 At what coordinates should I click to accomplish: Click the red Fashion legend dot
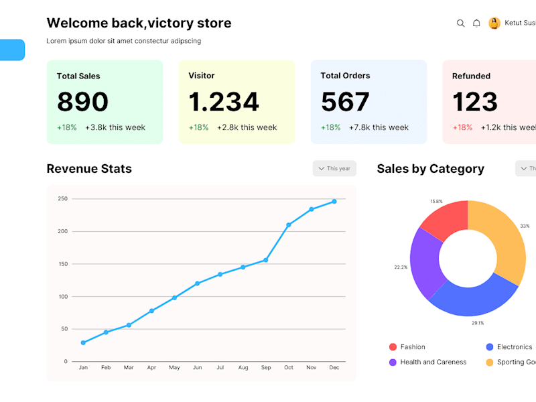coord(393,347)
